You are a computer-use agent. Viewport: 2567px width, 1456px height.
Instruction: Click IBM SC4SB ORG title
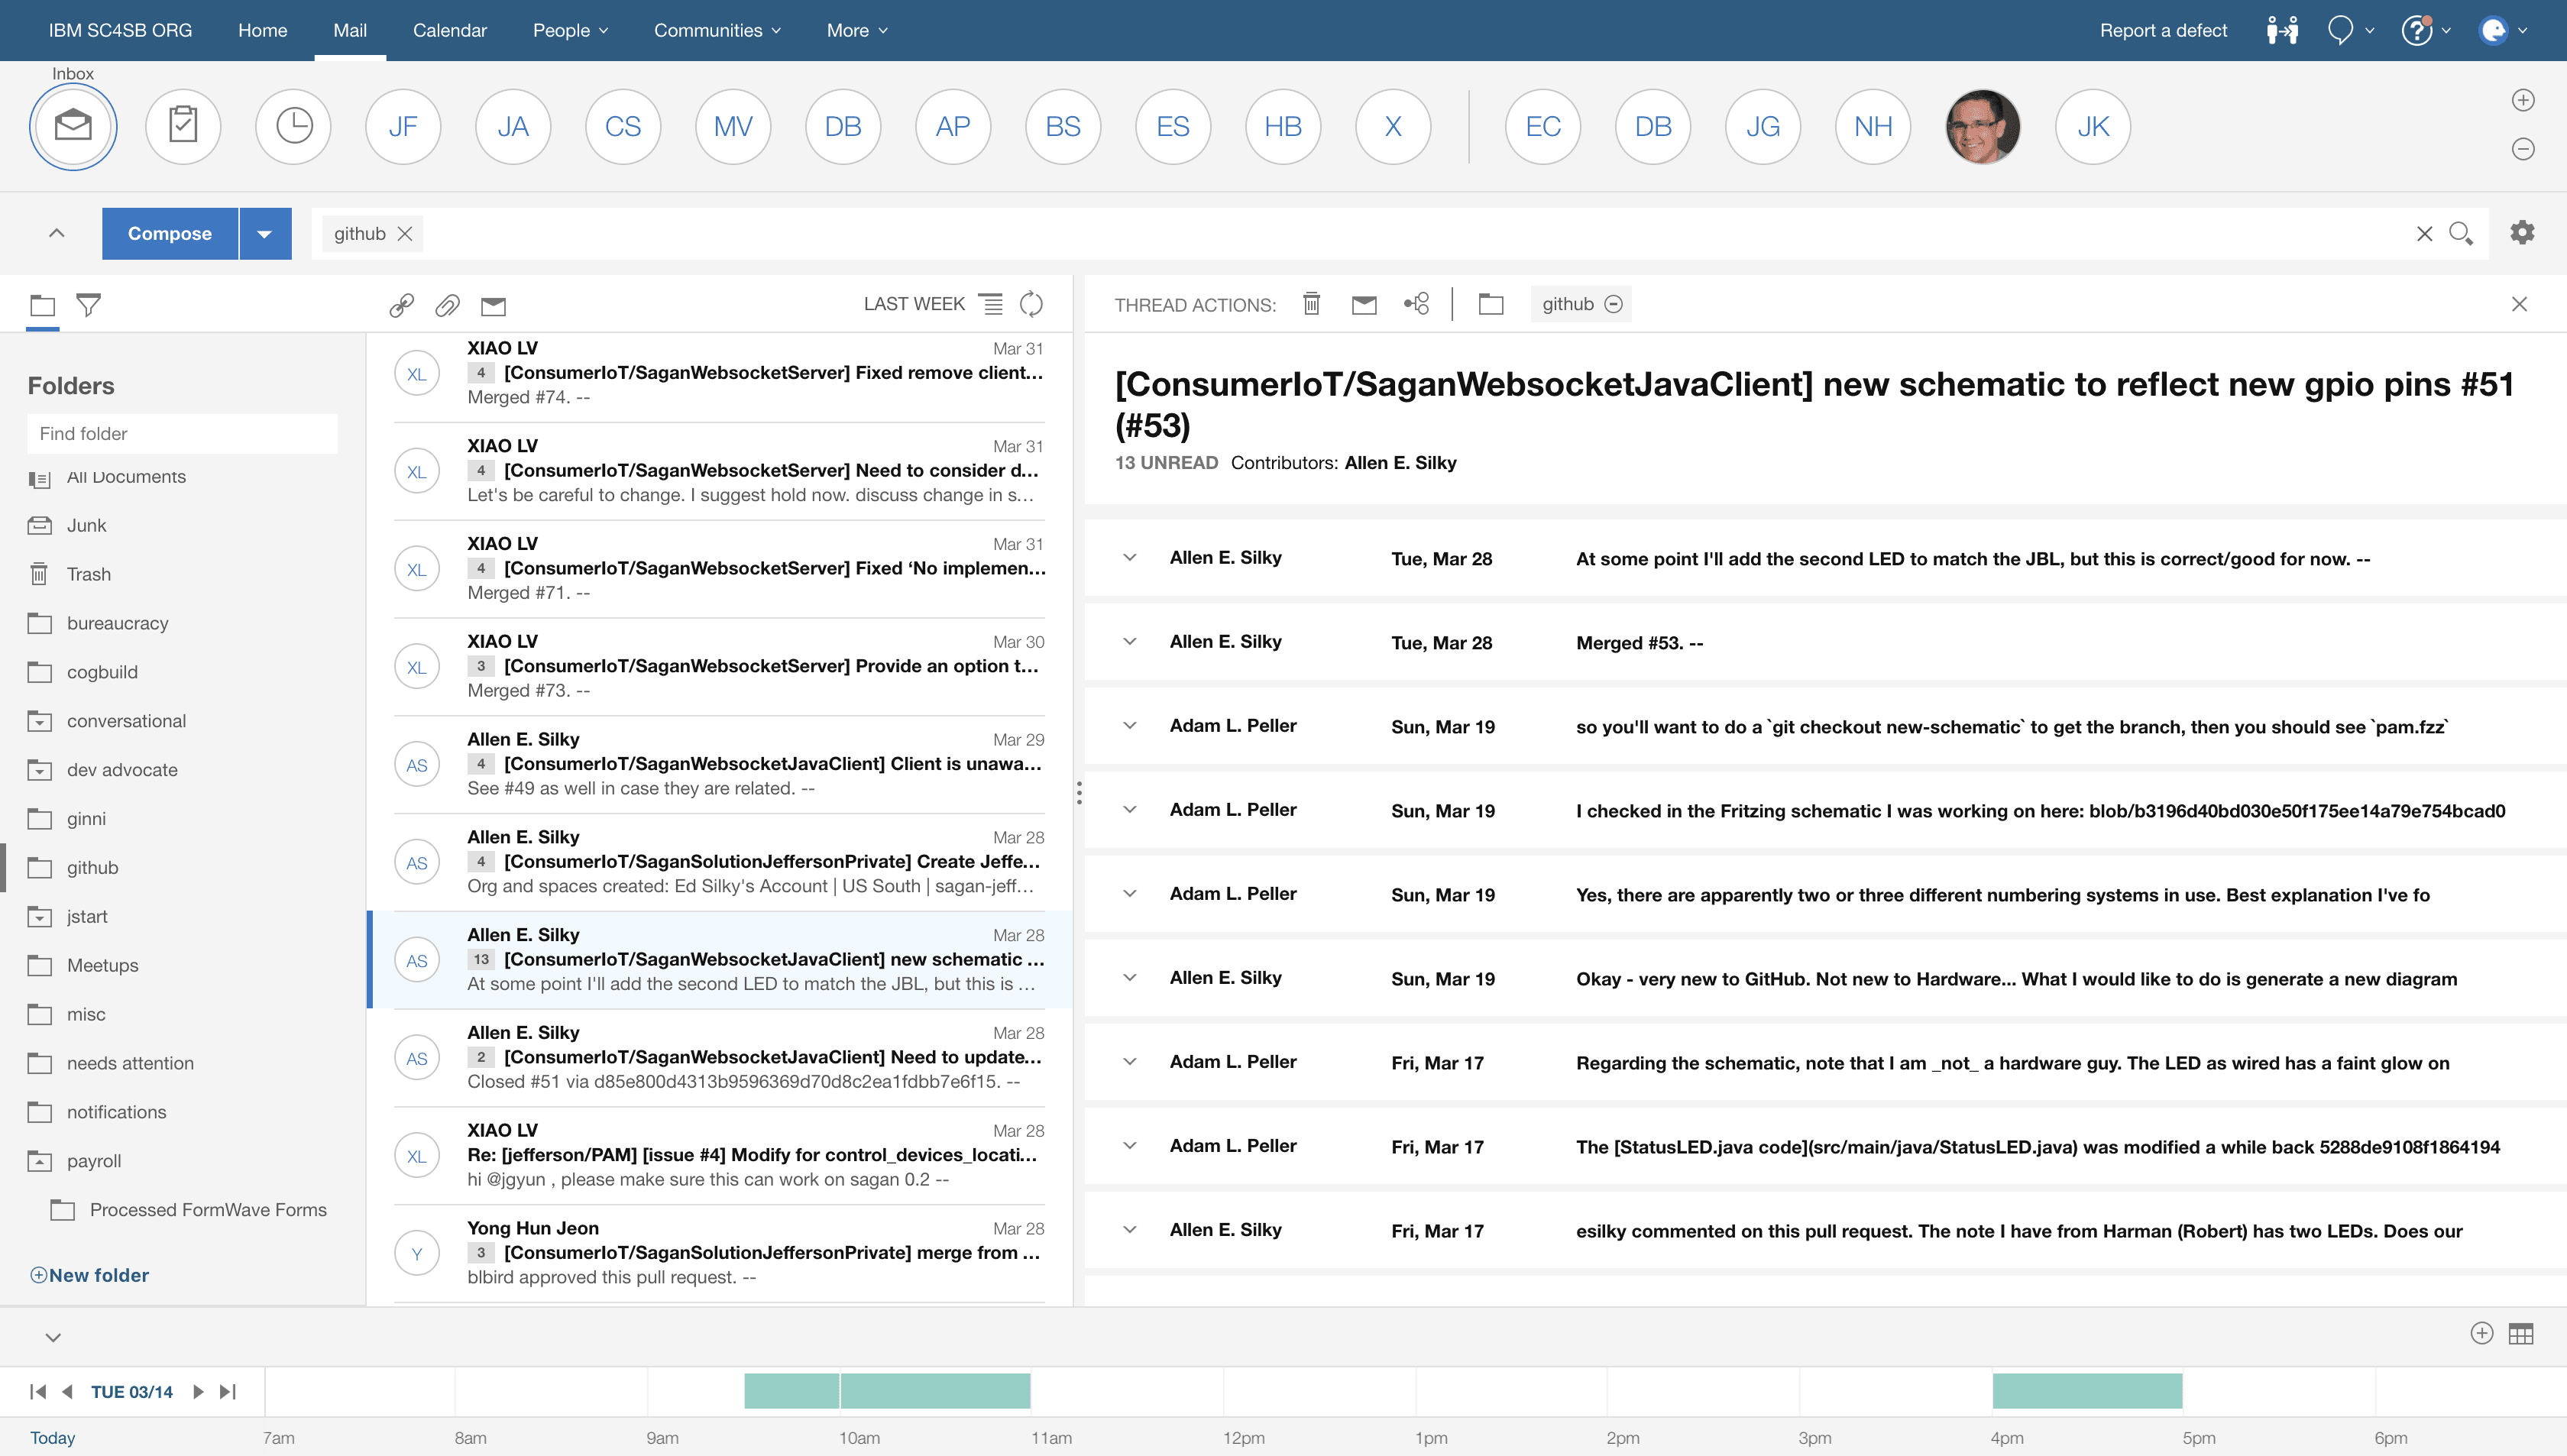pos(120,30)
